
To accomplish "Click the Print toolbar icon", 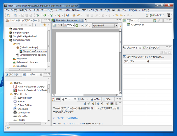I will [31, 15].
